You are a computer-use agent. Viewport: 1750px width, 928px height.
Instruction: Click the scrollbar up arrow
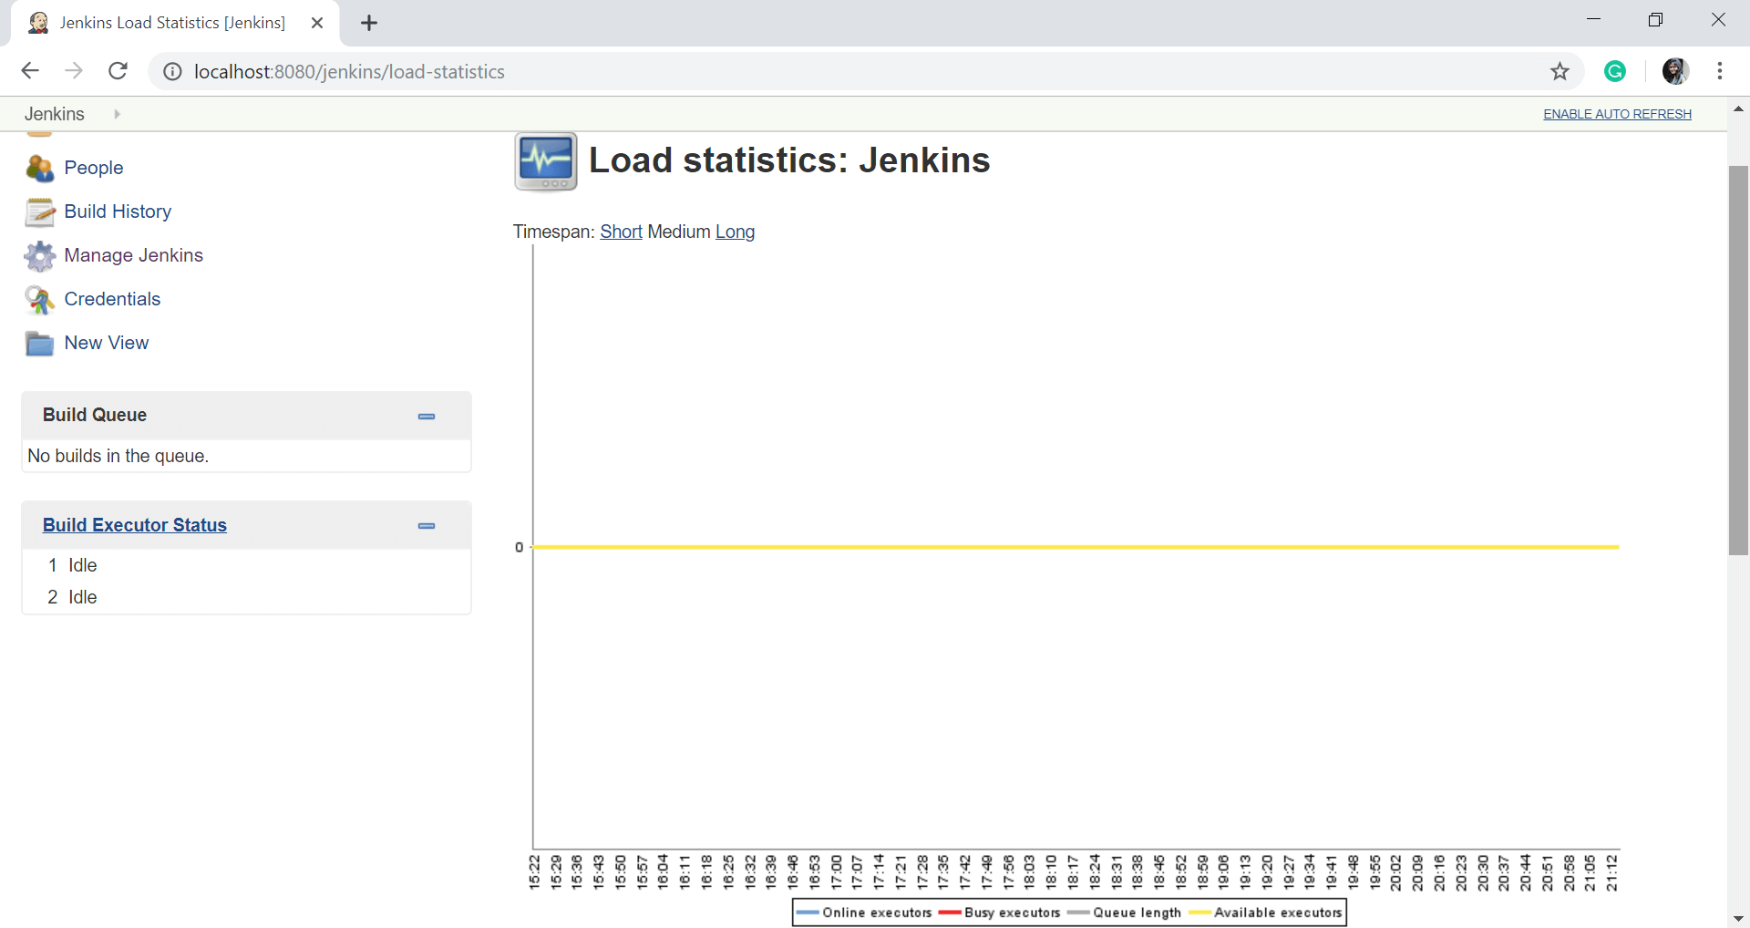pyautogui.click(x=1738, y=108)
